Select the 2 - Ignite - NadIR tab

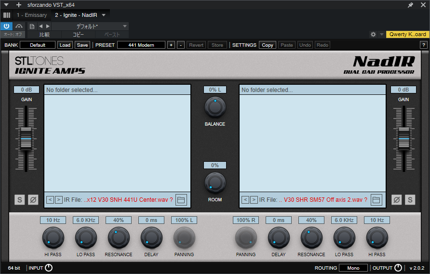pos(76,15)
